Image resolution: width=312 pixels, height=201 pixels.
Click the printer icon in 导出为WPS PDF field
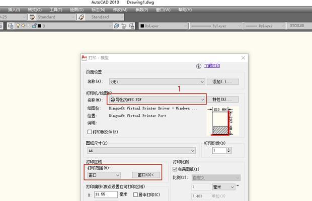[x=113, y=99]
